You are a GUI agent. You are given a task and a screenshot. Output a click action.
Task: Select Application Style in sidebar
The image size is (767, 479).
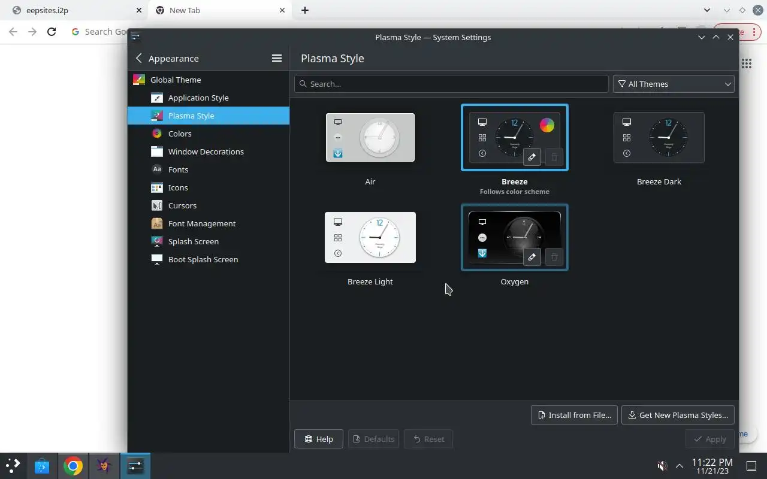pyautogui.click(x=209, y=98)
